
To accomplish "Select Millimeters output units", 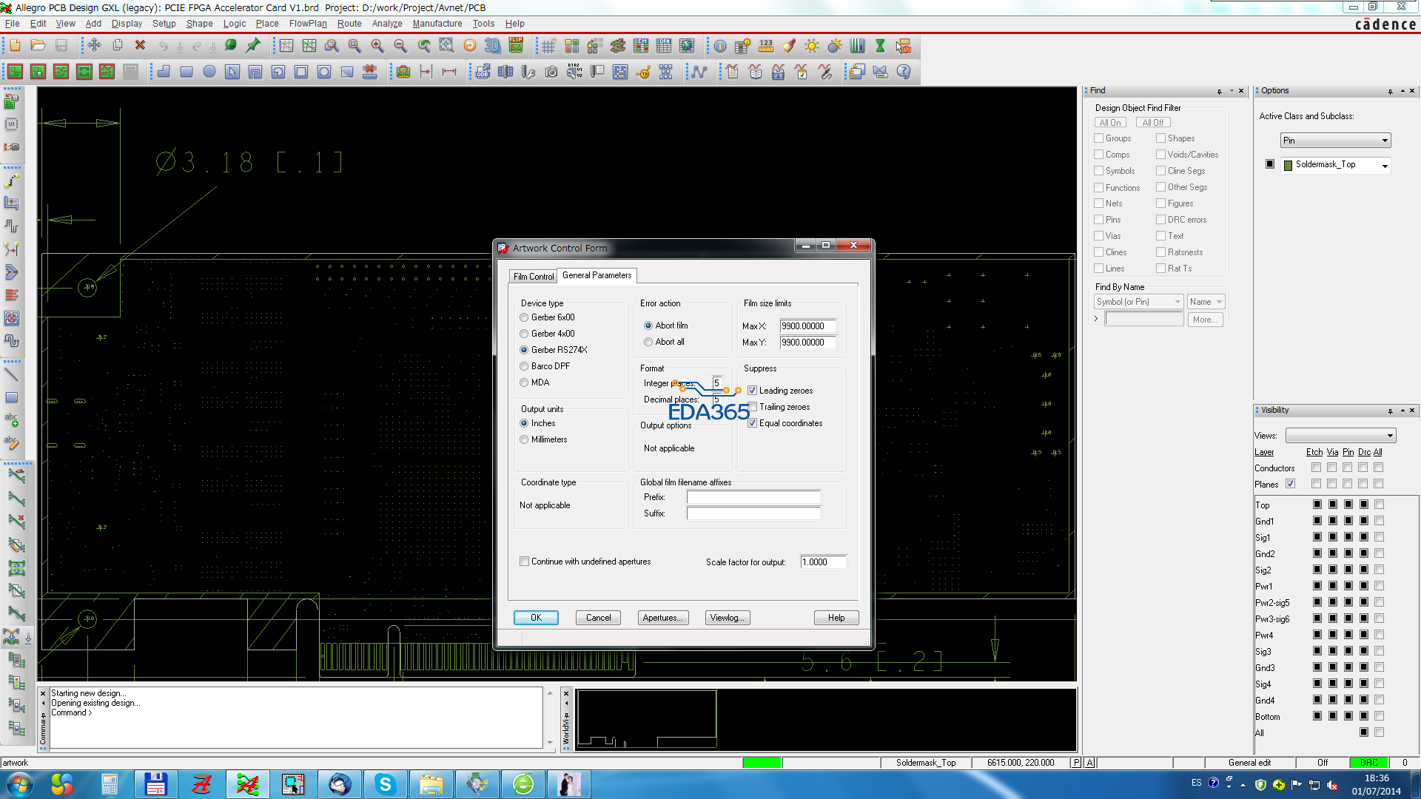I will (524, 439).
